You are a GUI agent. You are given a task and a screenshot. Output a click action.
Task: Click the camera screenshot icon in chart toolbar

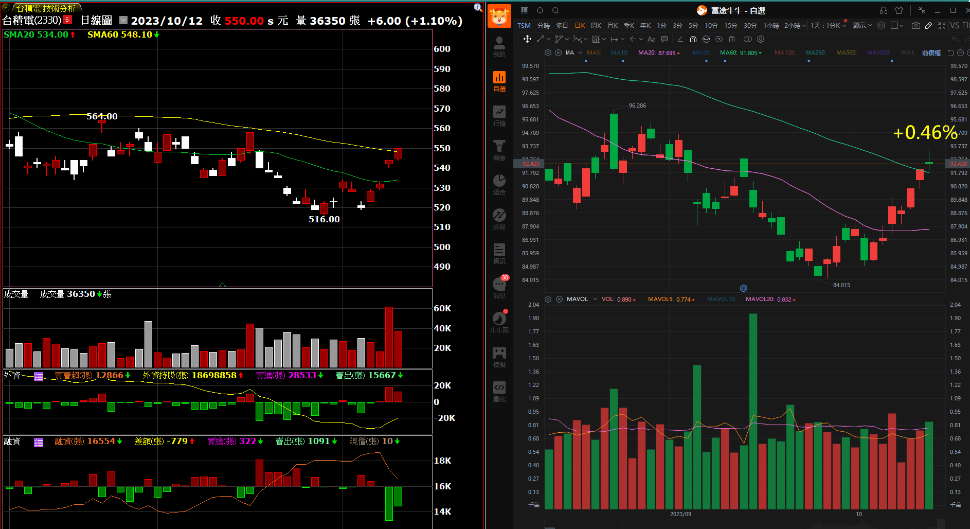click(x=915, y=26)
